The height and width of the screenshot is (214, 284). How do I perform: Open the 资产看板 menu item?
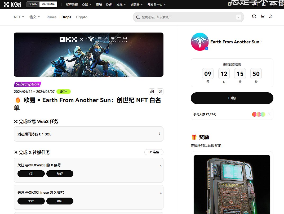(72, 4)
